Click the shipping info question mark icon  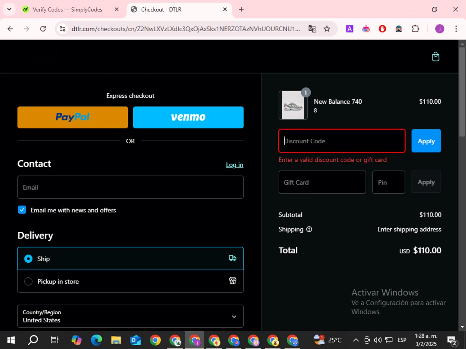(309, 229)
